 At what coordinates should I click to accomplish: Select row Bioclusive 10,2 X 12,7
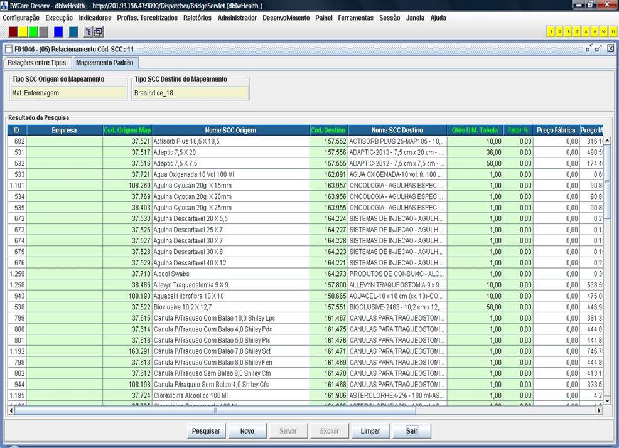coord(305,307)
